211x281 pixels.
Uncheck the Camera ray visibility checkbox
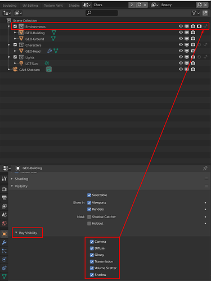click(x=92, y=242)
